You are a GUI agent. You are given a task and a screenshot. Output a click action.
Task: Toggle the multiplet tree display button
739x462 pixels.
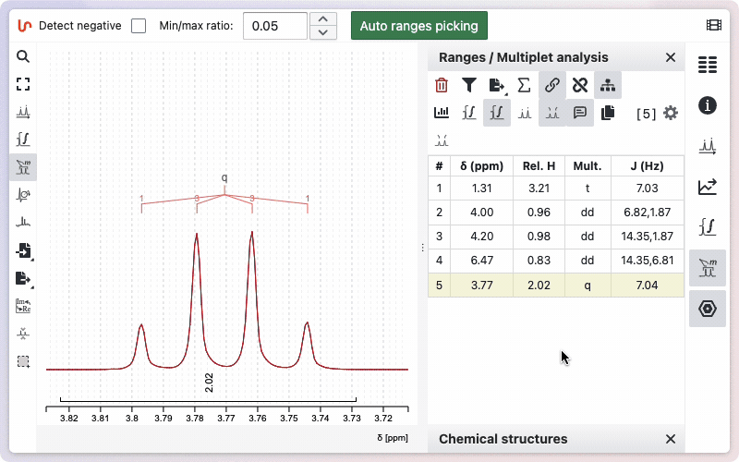coord(607,86)
